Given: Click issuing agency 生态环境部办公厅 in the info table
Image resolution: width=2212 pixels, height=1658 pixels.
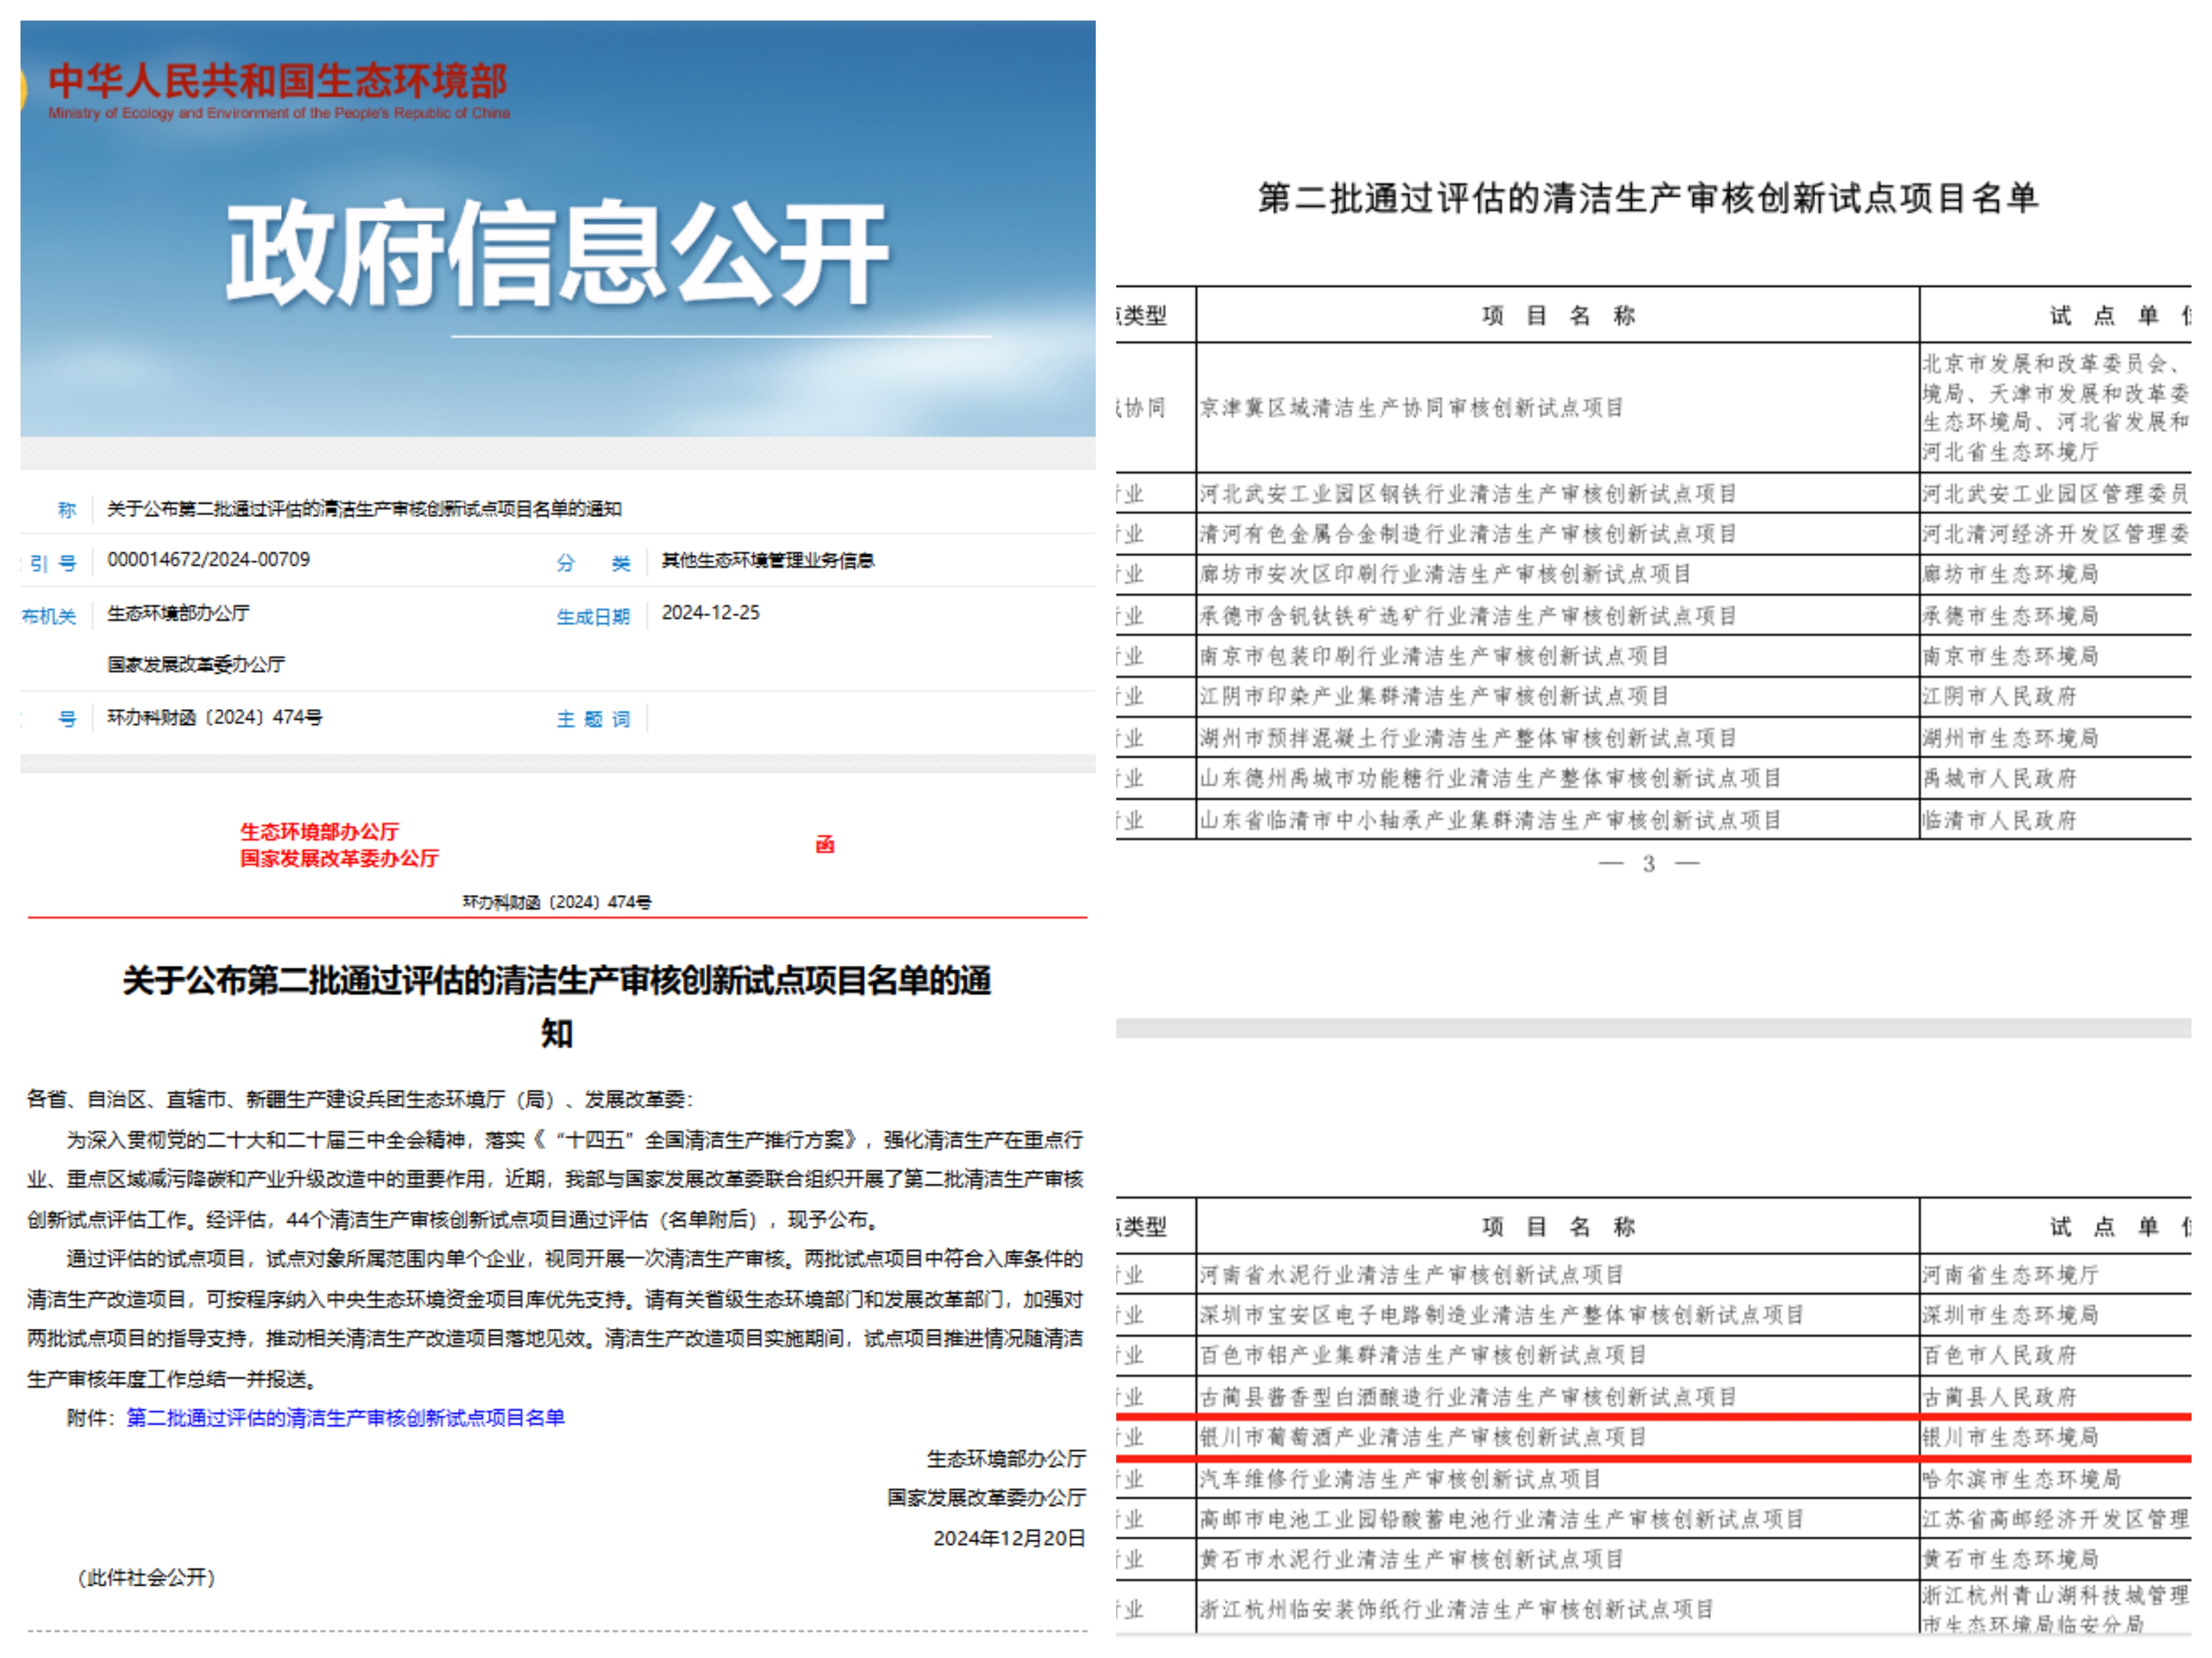Looking at the screenshot, I should [178, 614].
